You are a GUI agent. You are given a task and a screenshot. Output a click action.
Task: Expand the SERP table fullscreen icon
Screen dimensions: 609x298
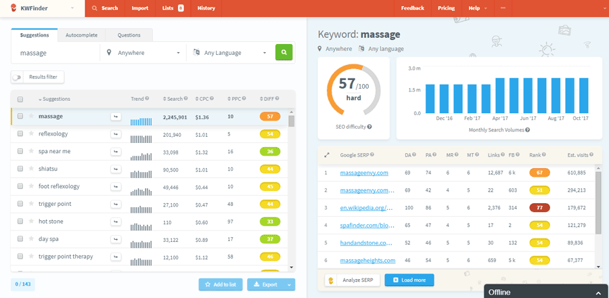(327, 154)
